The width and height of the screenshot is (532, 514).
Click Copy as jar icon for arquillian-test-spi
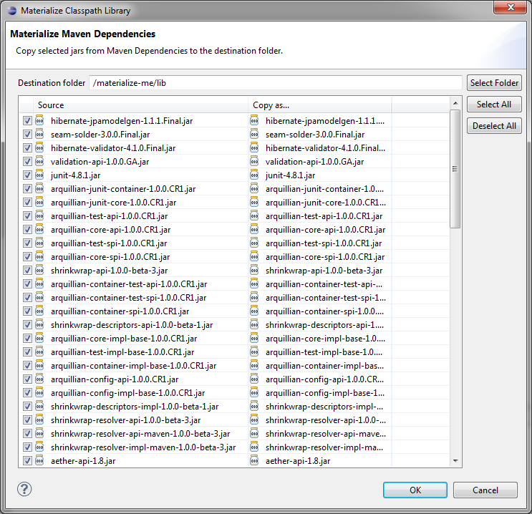pyautogui.click(x=254, y=243)
